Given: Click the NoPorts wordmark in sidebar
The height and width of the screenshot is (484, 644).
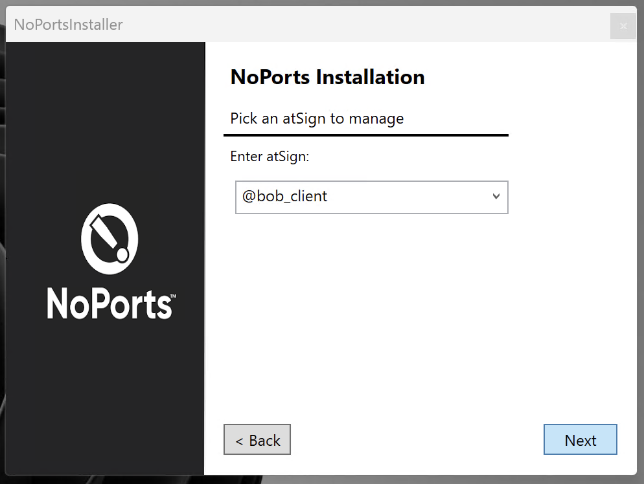Looking at the screenshot, I should coord(108,303).
